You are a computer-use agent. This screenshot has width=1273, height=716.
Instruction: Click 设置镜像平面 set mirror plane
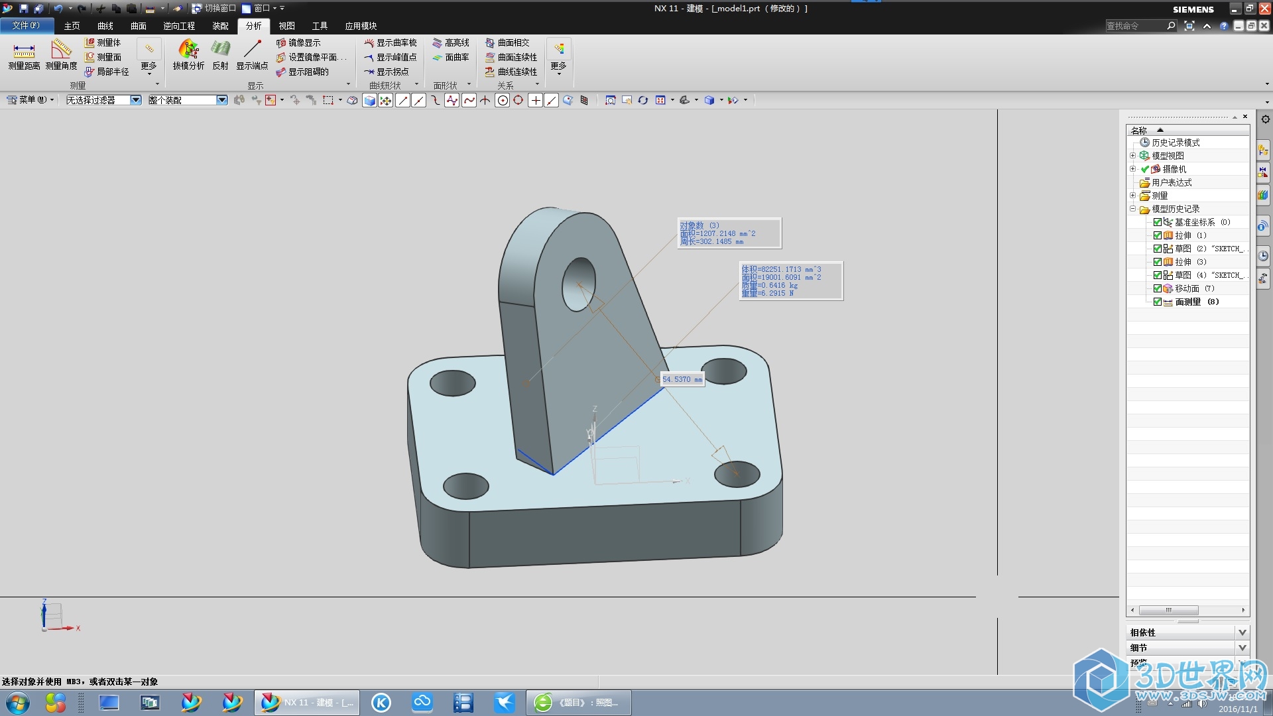(x=312, y=57)
